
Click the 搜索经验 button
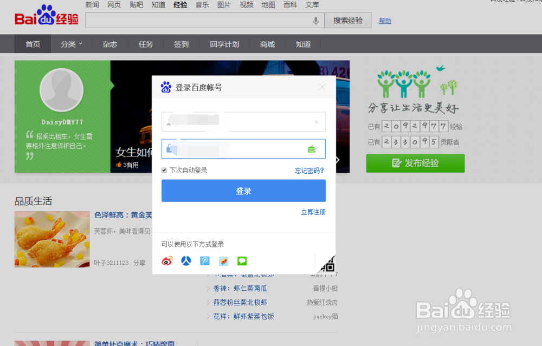point(348,21)
